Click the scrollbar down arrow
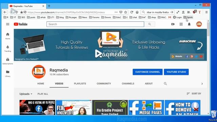The width and height of the screenshot is (217, 122). tap(208, 114)
